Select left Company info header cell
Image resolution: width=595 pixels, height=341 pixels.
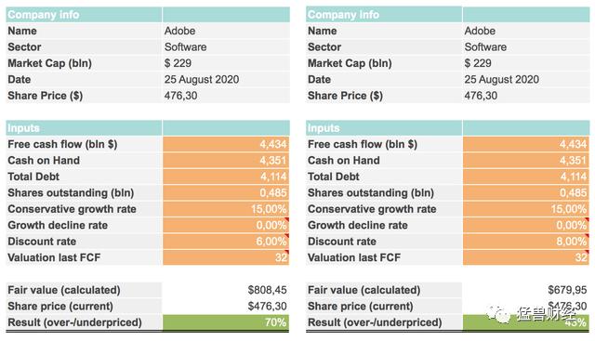84,15
